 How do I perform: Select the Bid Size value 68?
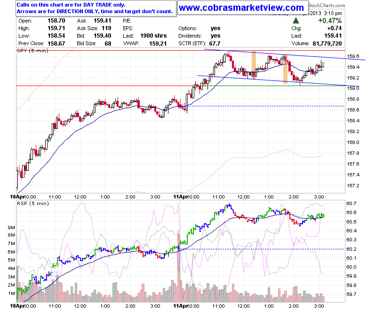pyautogui.click(x=108, y=44)
